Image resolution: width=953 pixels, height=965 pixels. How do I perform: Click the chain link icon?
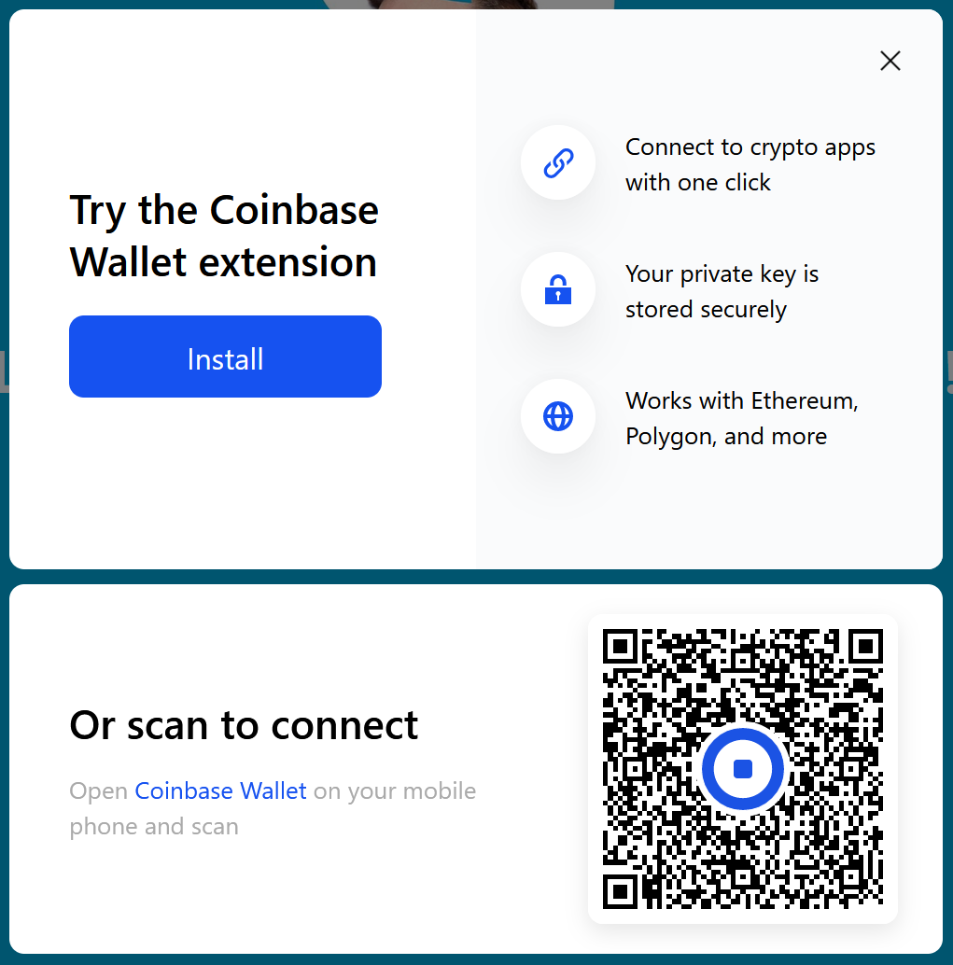click(558, 163)
